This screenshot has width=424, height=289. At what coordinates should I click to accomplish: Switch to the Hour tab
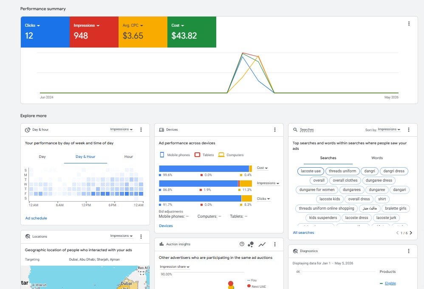128,157
